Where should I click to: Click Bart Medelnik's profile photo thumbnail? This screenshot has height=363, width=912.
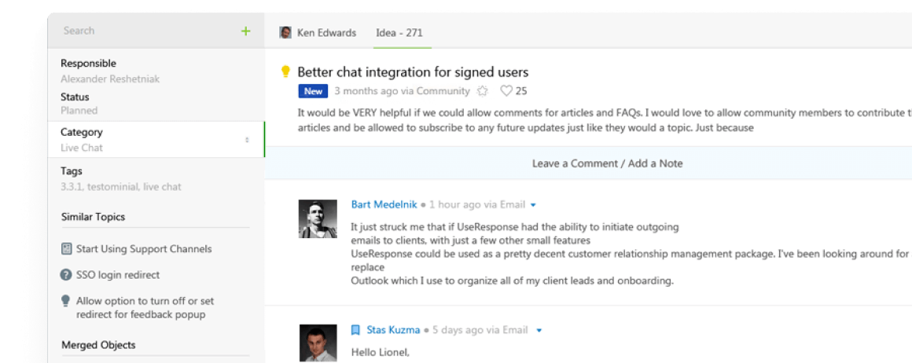318,218
